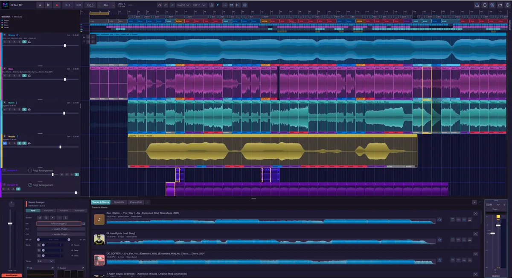Select the Instrument tab in Sound Avenger panel

pos(49,211)
